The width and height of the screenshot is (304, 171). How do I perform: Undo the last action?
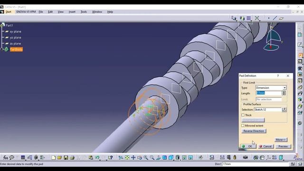tap(97, 158)
